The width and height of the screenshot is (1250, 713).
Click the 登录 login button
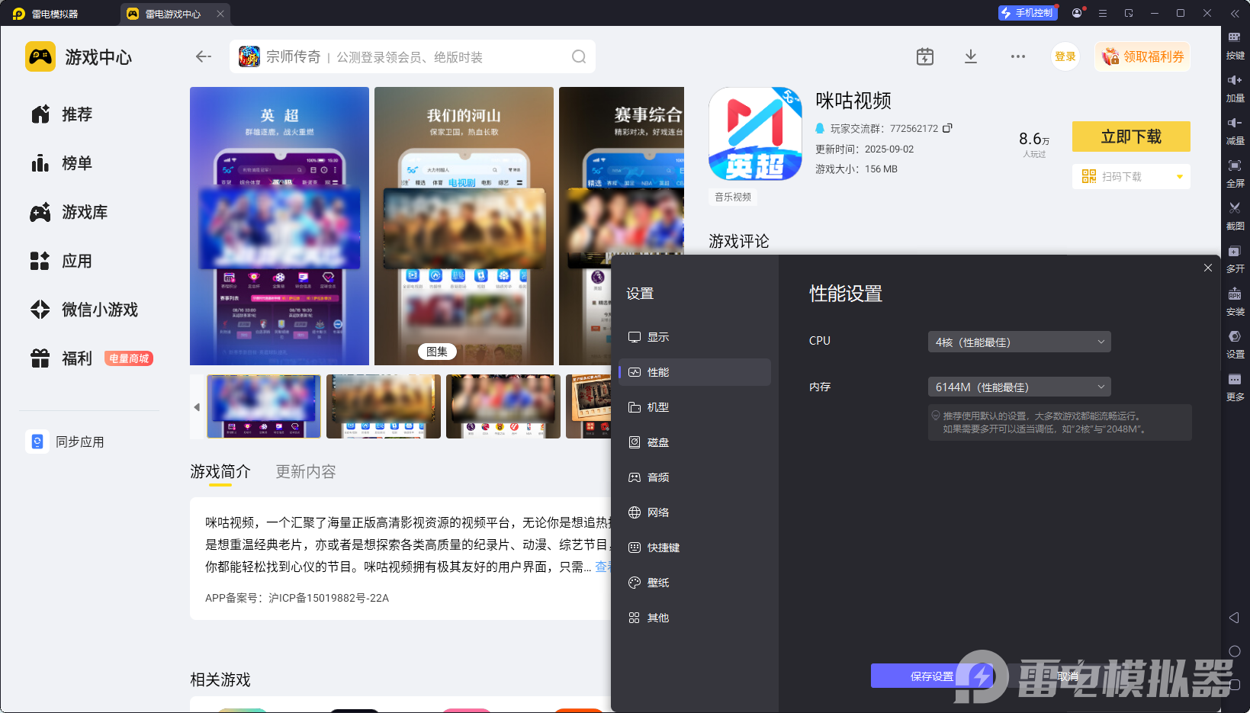click(1065, 56)
